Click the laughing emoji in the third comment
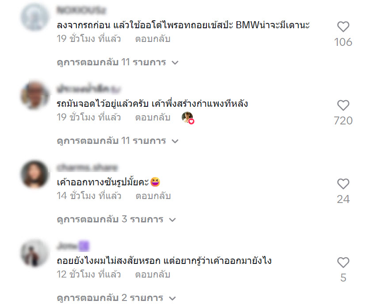This screenshot has height=308, width=374. 155,182
